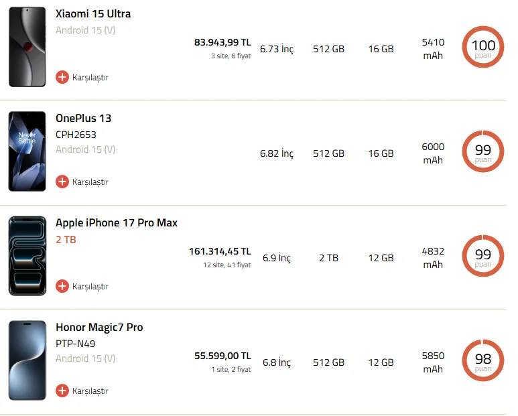Click the 83.943,99 TL price
518x416 pixels.
[222, 42]
